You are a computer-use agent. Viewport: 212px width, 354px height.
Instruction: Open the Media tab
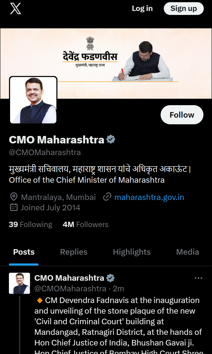coord(188,252)
